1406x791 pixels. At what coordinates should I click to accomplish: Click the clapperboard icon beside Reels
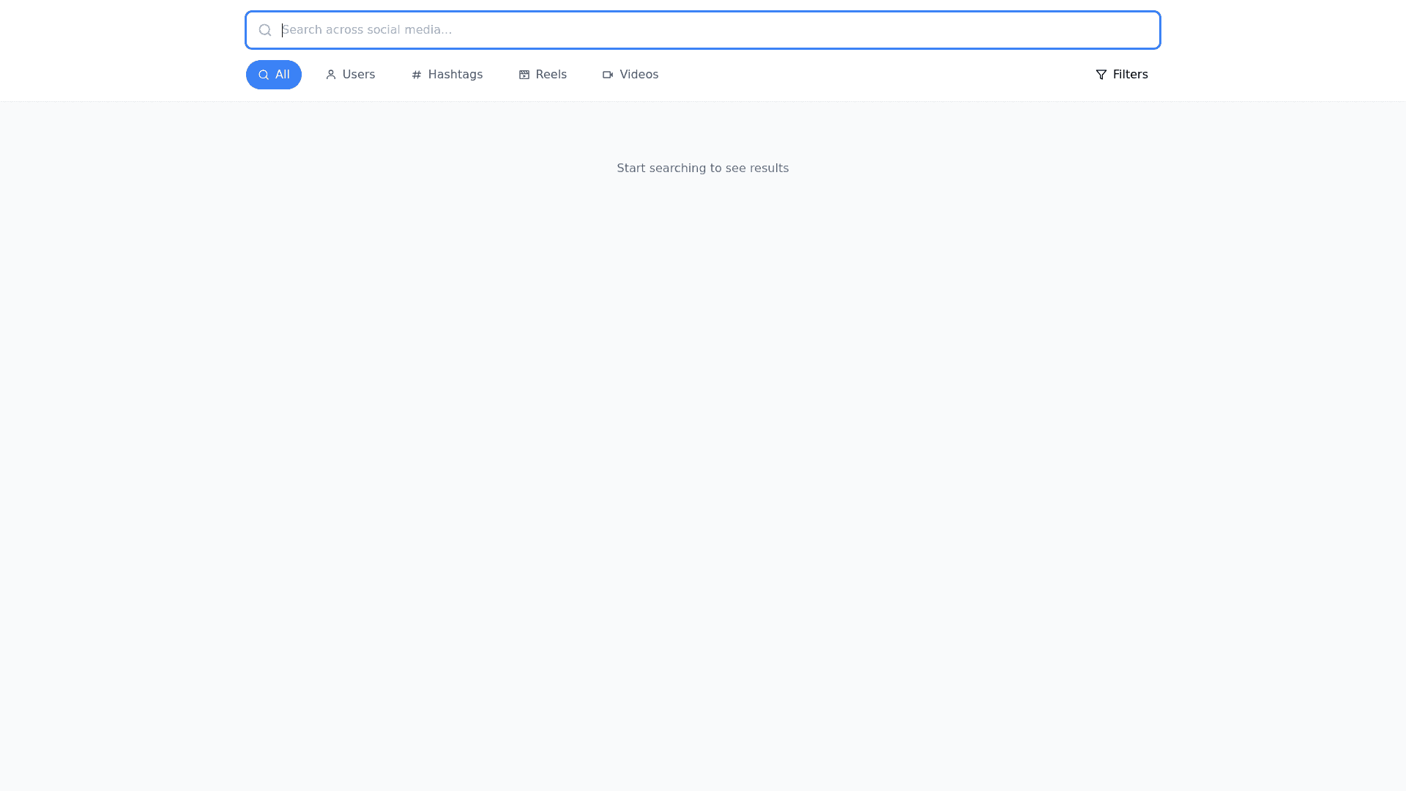tap(524, 75)
